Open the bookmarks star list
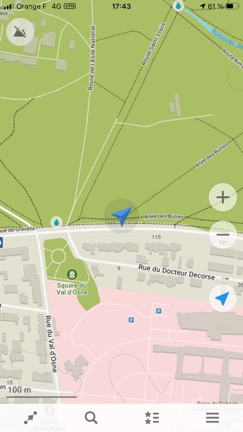243x432 pixels. point(152,418)
